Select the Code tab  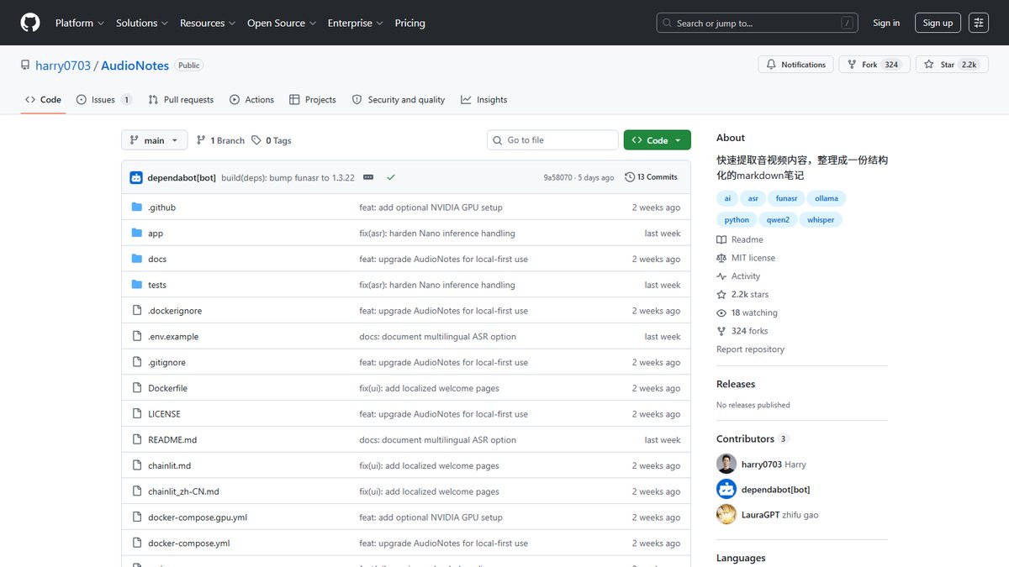pyautogui.click(x=43, y=99)
